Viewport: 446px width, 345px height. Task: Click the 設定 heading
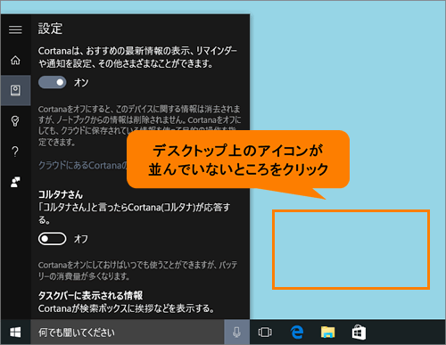(50, 29)
